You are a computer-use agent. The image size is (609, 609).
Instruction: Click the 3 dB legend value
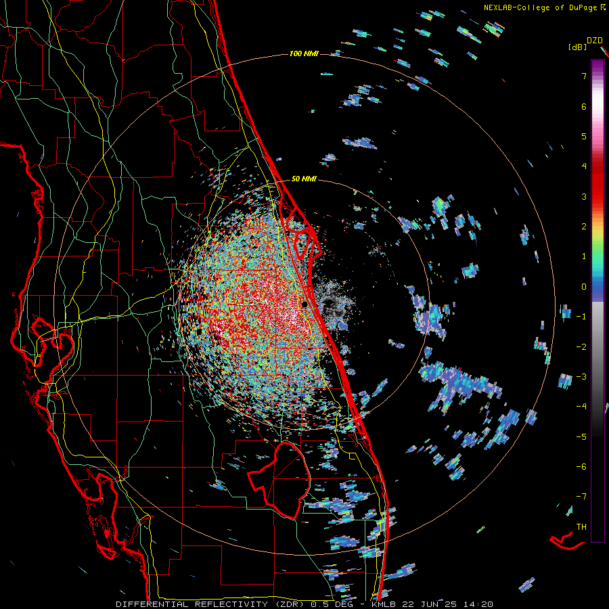point(584,196)
